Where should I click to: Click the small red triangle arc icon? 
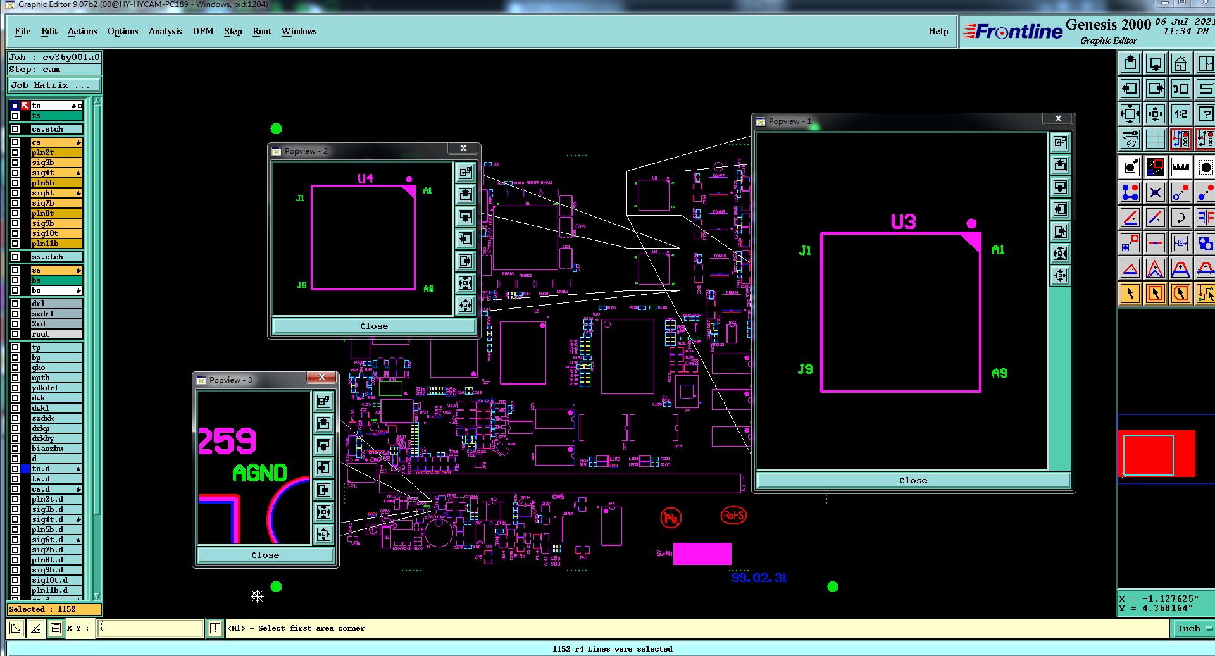point(1130,268)
